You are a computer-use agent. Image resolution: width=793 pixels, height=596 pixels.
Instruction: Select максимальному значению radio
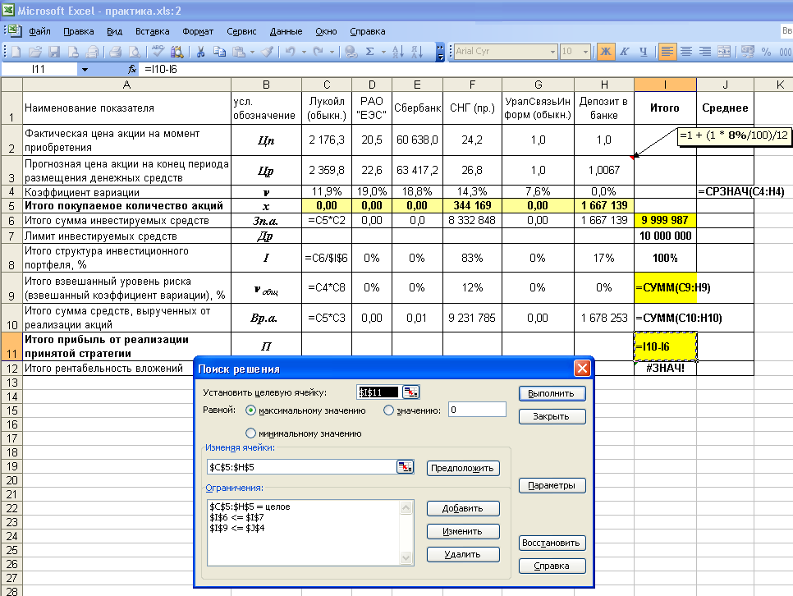pos(250,410)
